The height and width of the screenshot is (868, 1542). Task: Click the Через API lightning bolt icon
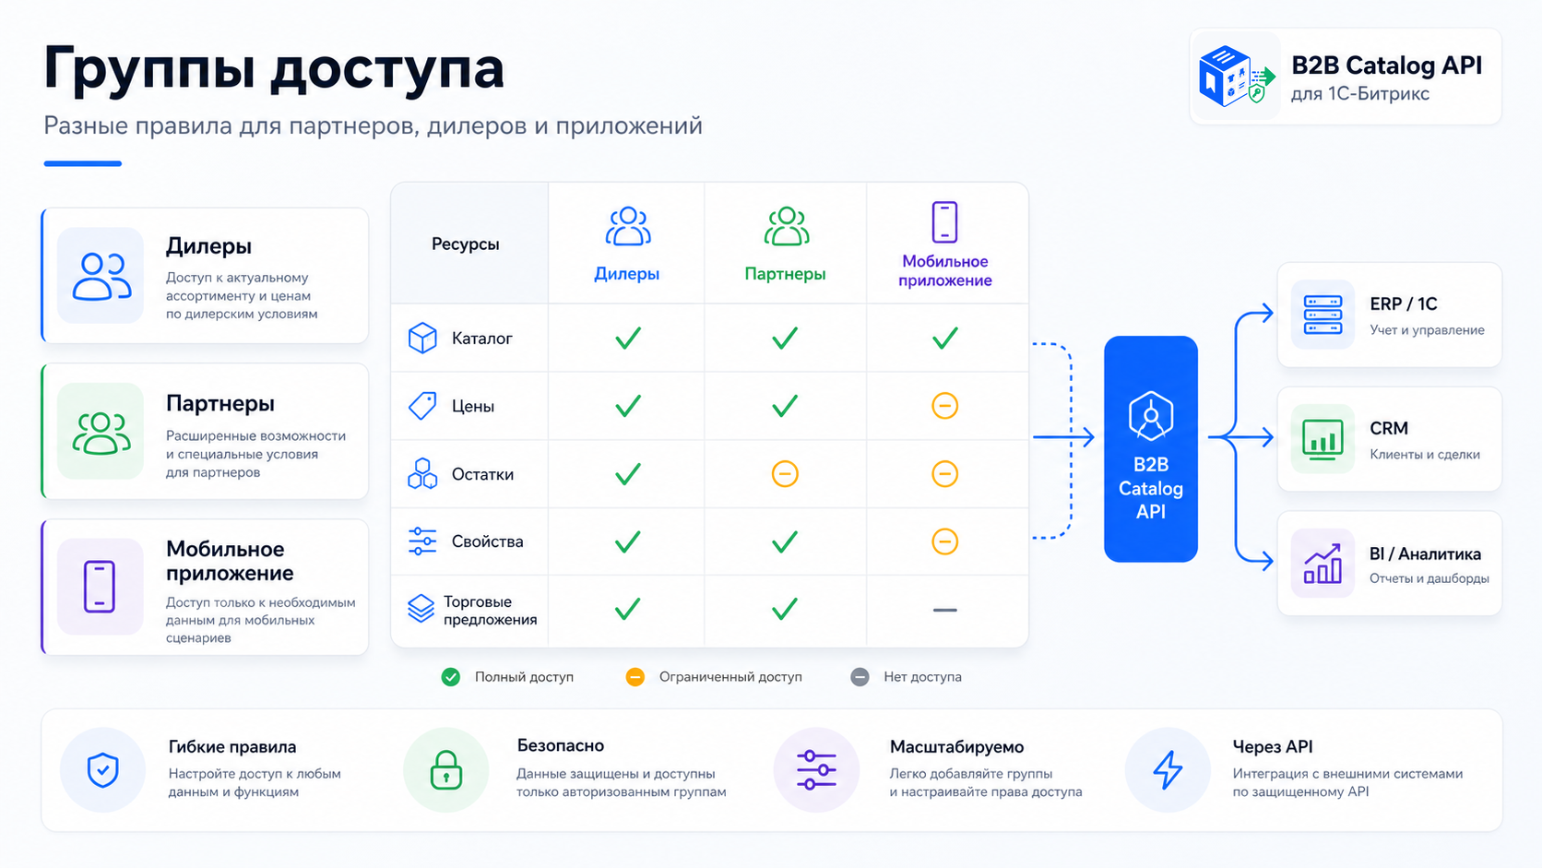click(x=1168, y=770)
